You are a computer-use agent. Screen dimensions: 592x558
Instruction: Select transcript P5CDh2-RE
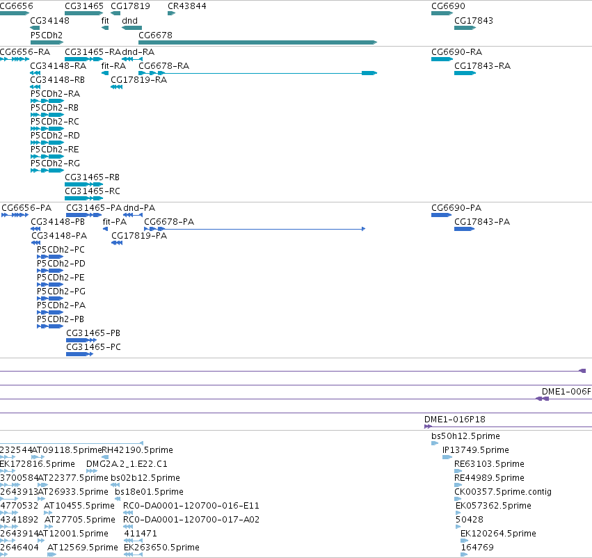(x=55, y=149)
